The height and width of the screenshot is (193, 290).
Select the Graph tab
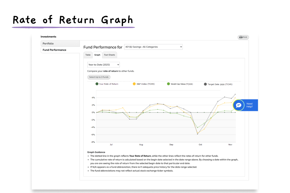coord(97,55)
